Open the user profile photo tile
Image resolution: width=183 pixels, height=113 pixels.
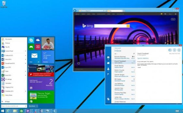48,44
